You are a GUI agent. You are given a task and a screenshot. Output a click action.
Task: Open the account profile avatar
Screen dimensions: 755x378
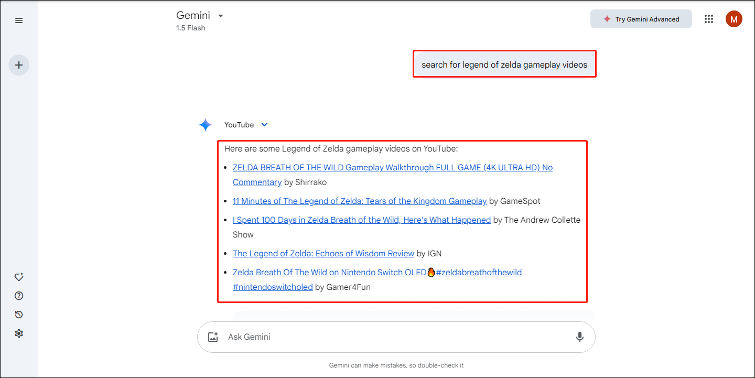point(734,19)
